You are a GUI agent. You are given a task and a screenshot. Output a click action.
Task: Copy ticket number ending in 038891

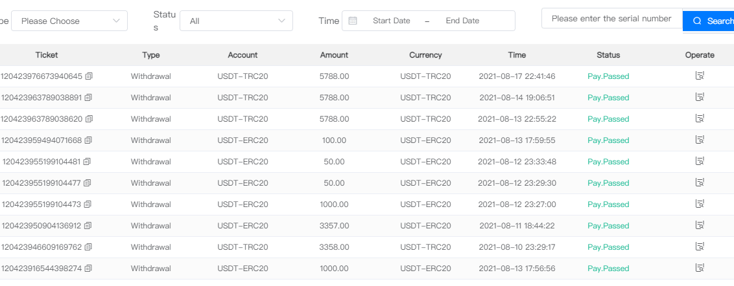[88, 98]
